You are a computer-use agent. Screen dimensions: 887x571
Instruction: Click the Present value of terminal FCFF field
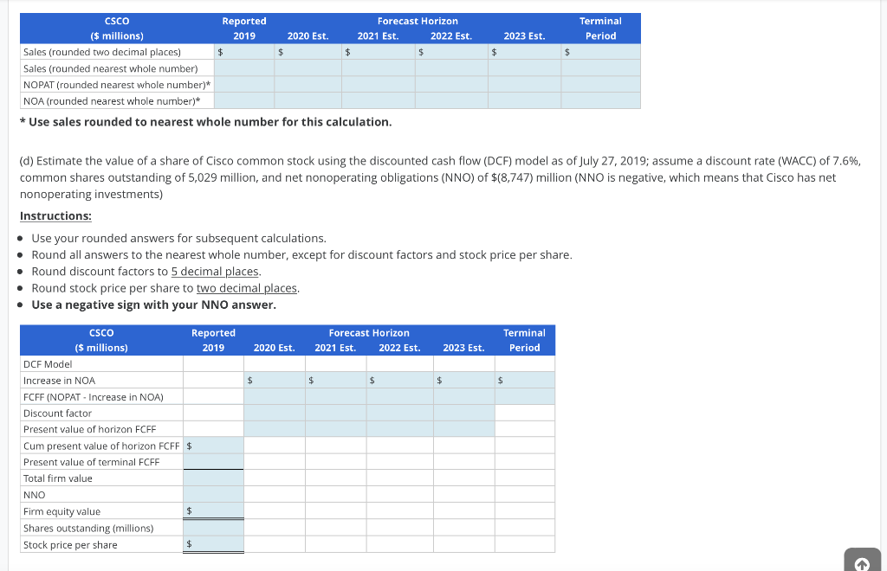[214, 461]
